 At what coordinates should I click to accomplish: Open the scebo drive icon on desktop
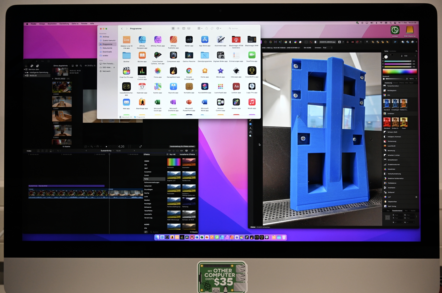395,30
